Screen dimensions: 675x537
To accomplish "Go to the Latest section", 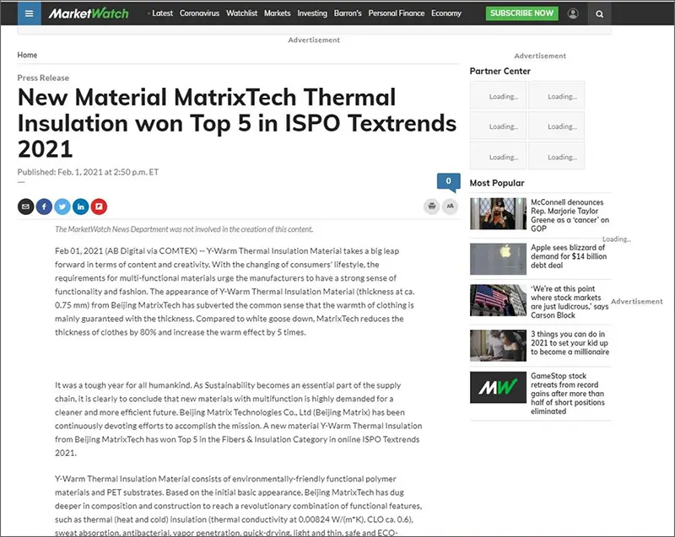I will [162, 13].
